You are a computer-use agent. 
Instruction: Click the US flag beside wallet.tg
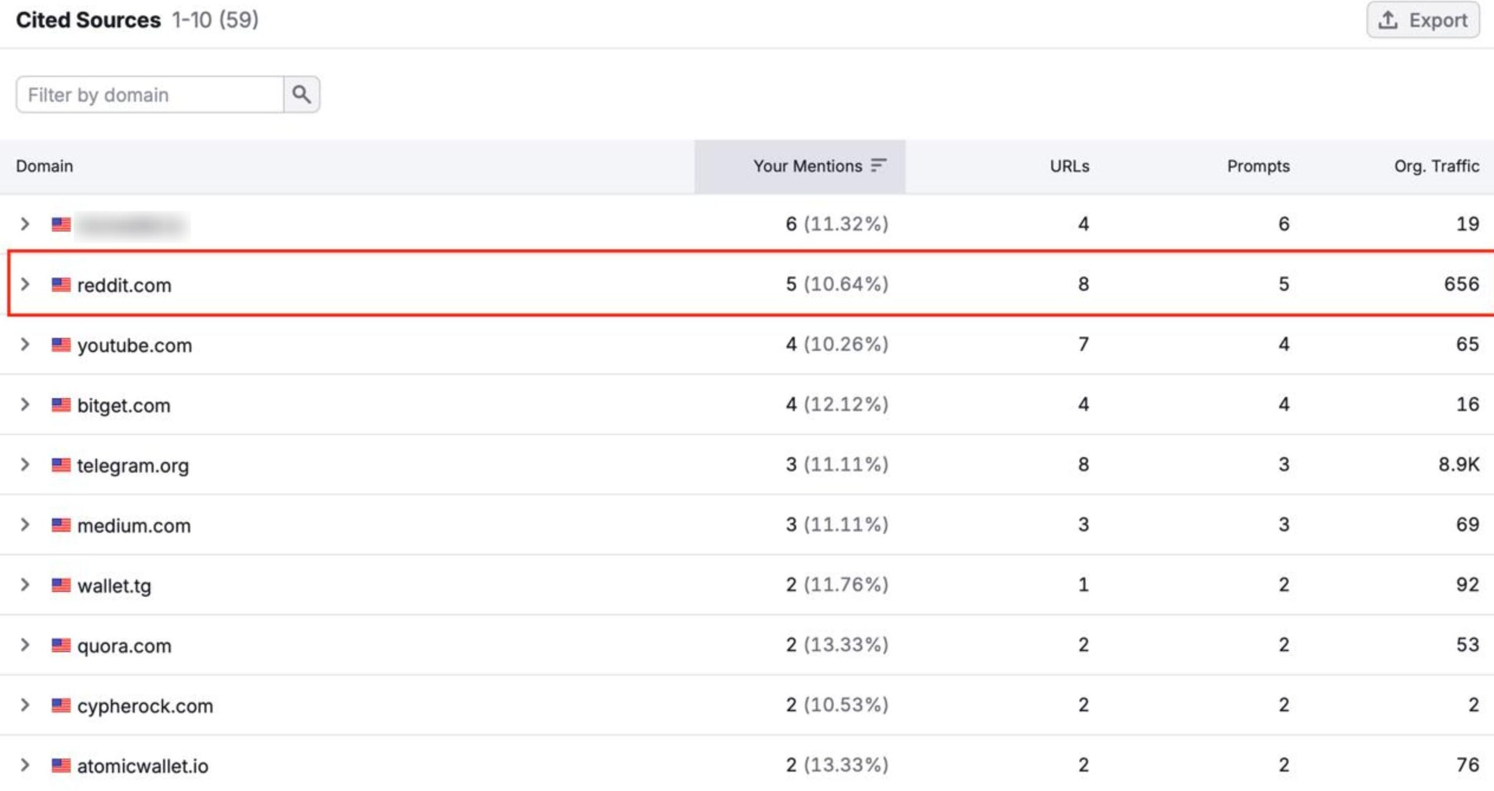(x=61, y=585)
